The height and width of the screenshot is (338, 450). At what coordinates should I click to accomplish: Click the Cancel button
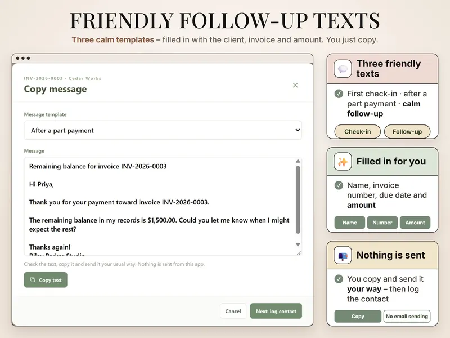(233, 311)
